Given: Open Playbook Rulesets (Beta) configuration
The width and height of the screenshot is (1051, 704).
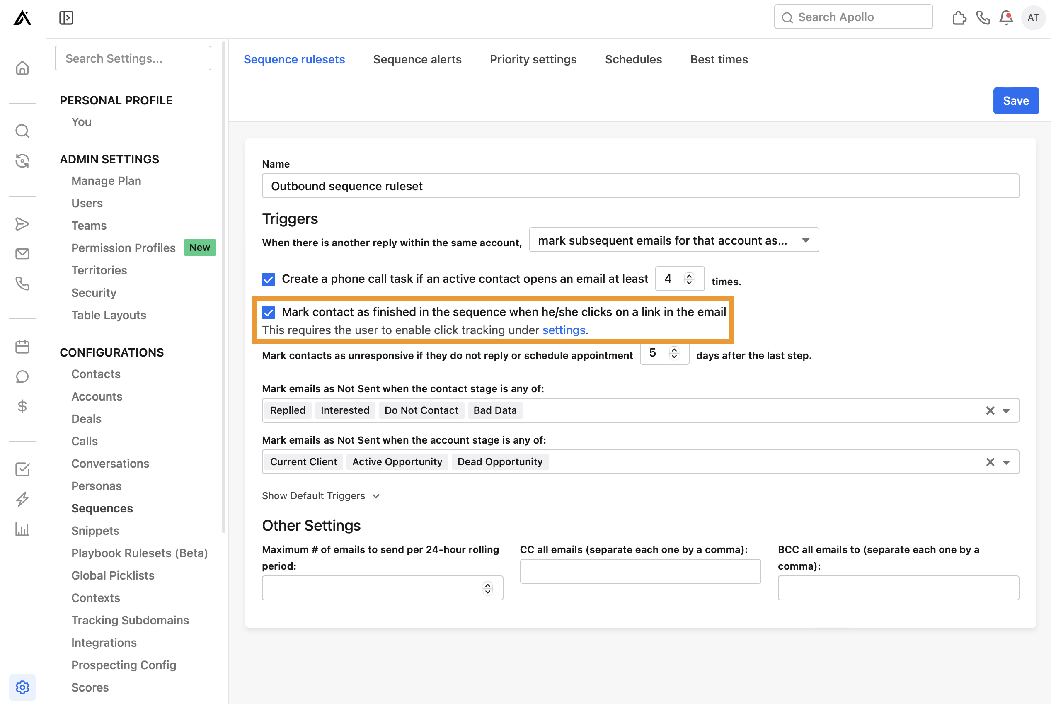Looking at the screenshot, I should click(140, 553).
